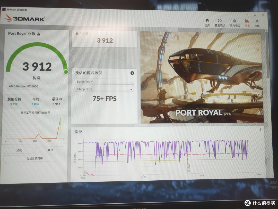278x209 pixels.
Task: Click 显示基于相同硬件的结果 text
Action: 36,113
